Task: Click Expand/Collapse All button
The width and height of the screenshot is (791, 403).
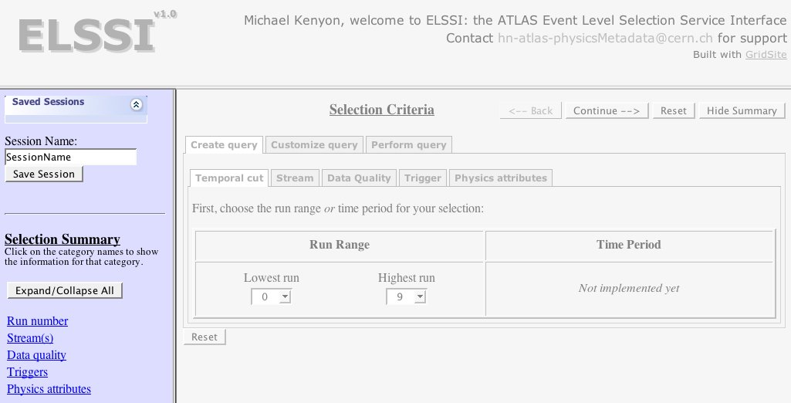Action: coord(64,290)
